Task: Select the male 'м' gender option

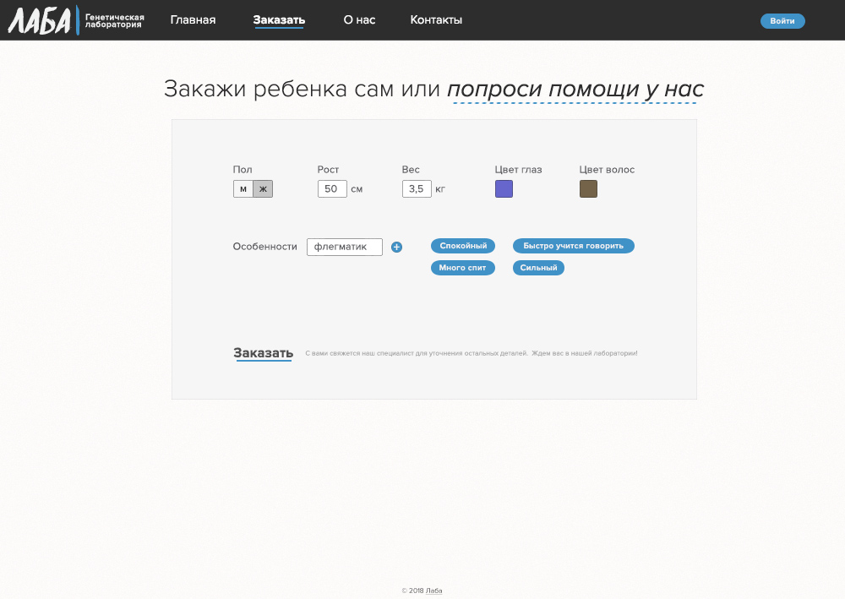Action: pos(243,189)
